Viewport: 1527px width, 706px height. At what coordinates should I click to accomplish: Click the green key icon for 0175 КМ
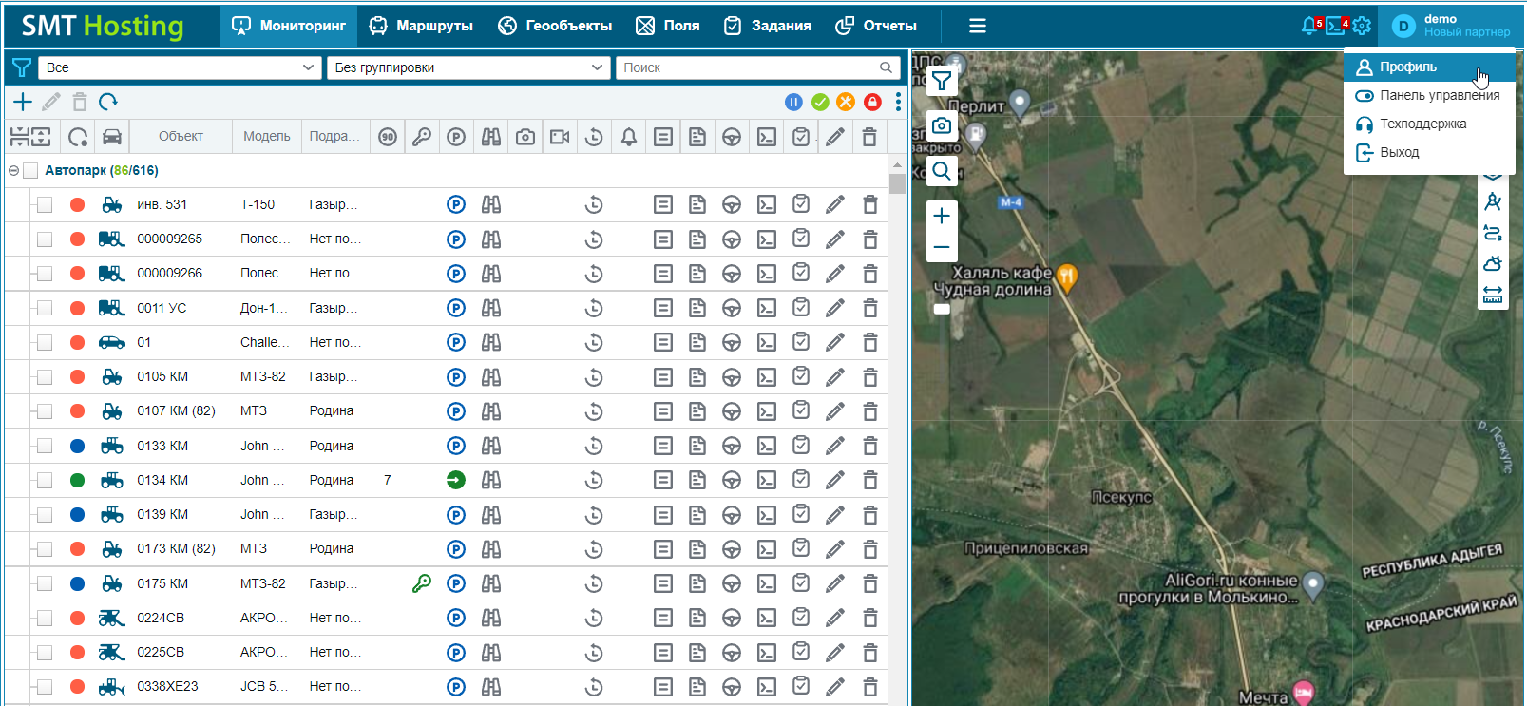coord(422,583)
